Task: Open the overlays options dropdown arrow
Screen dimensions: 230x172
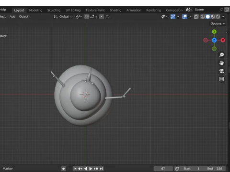Action: click(x=190, y=17)
